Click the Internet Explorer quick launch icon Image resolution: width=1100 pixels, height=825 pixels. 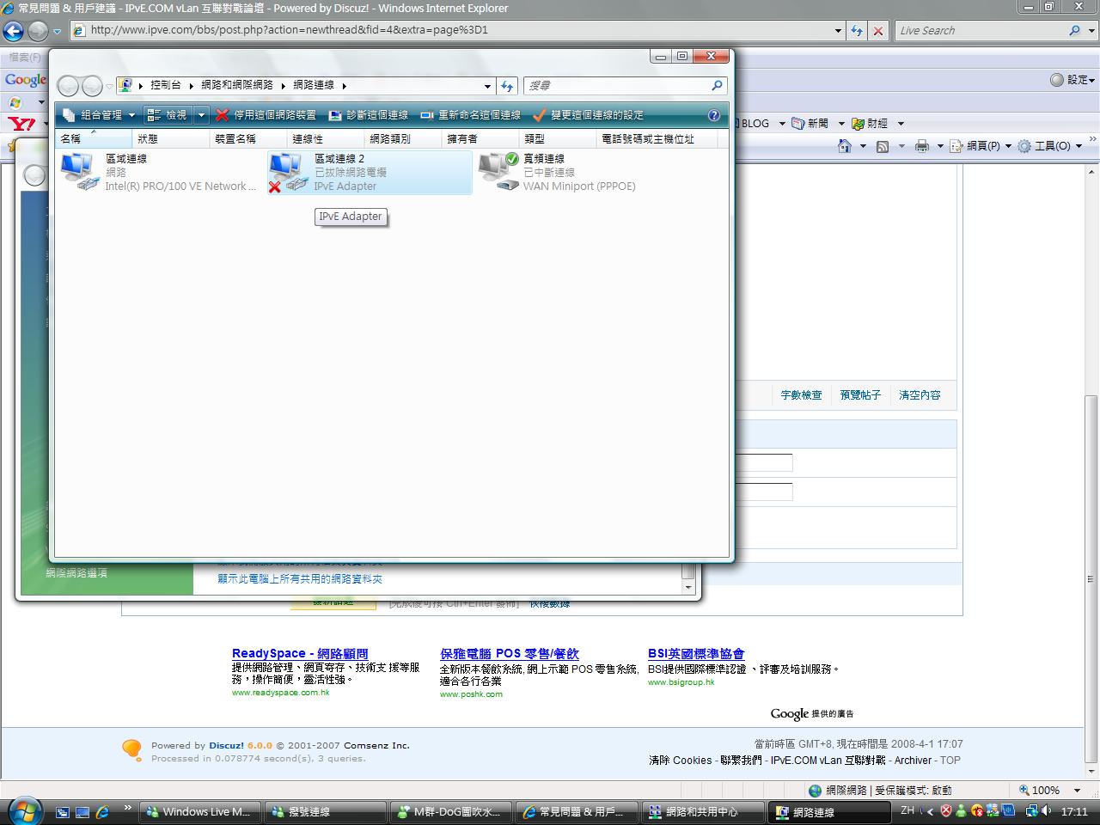tap(102, 811)
